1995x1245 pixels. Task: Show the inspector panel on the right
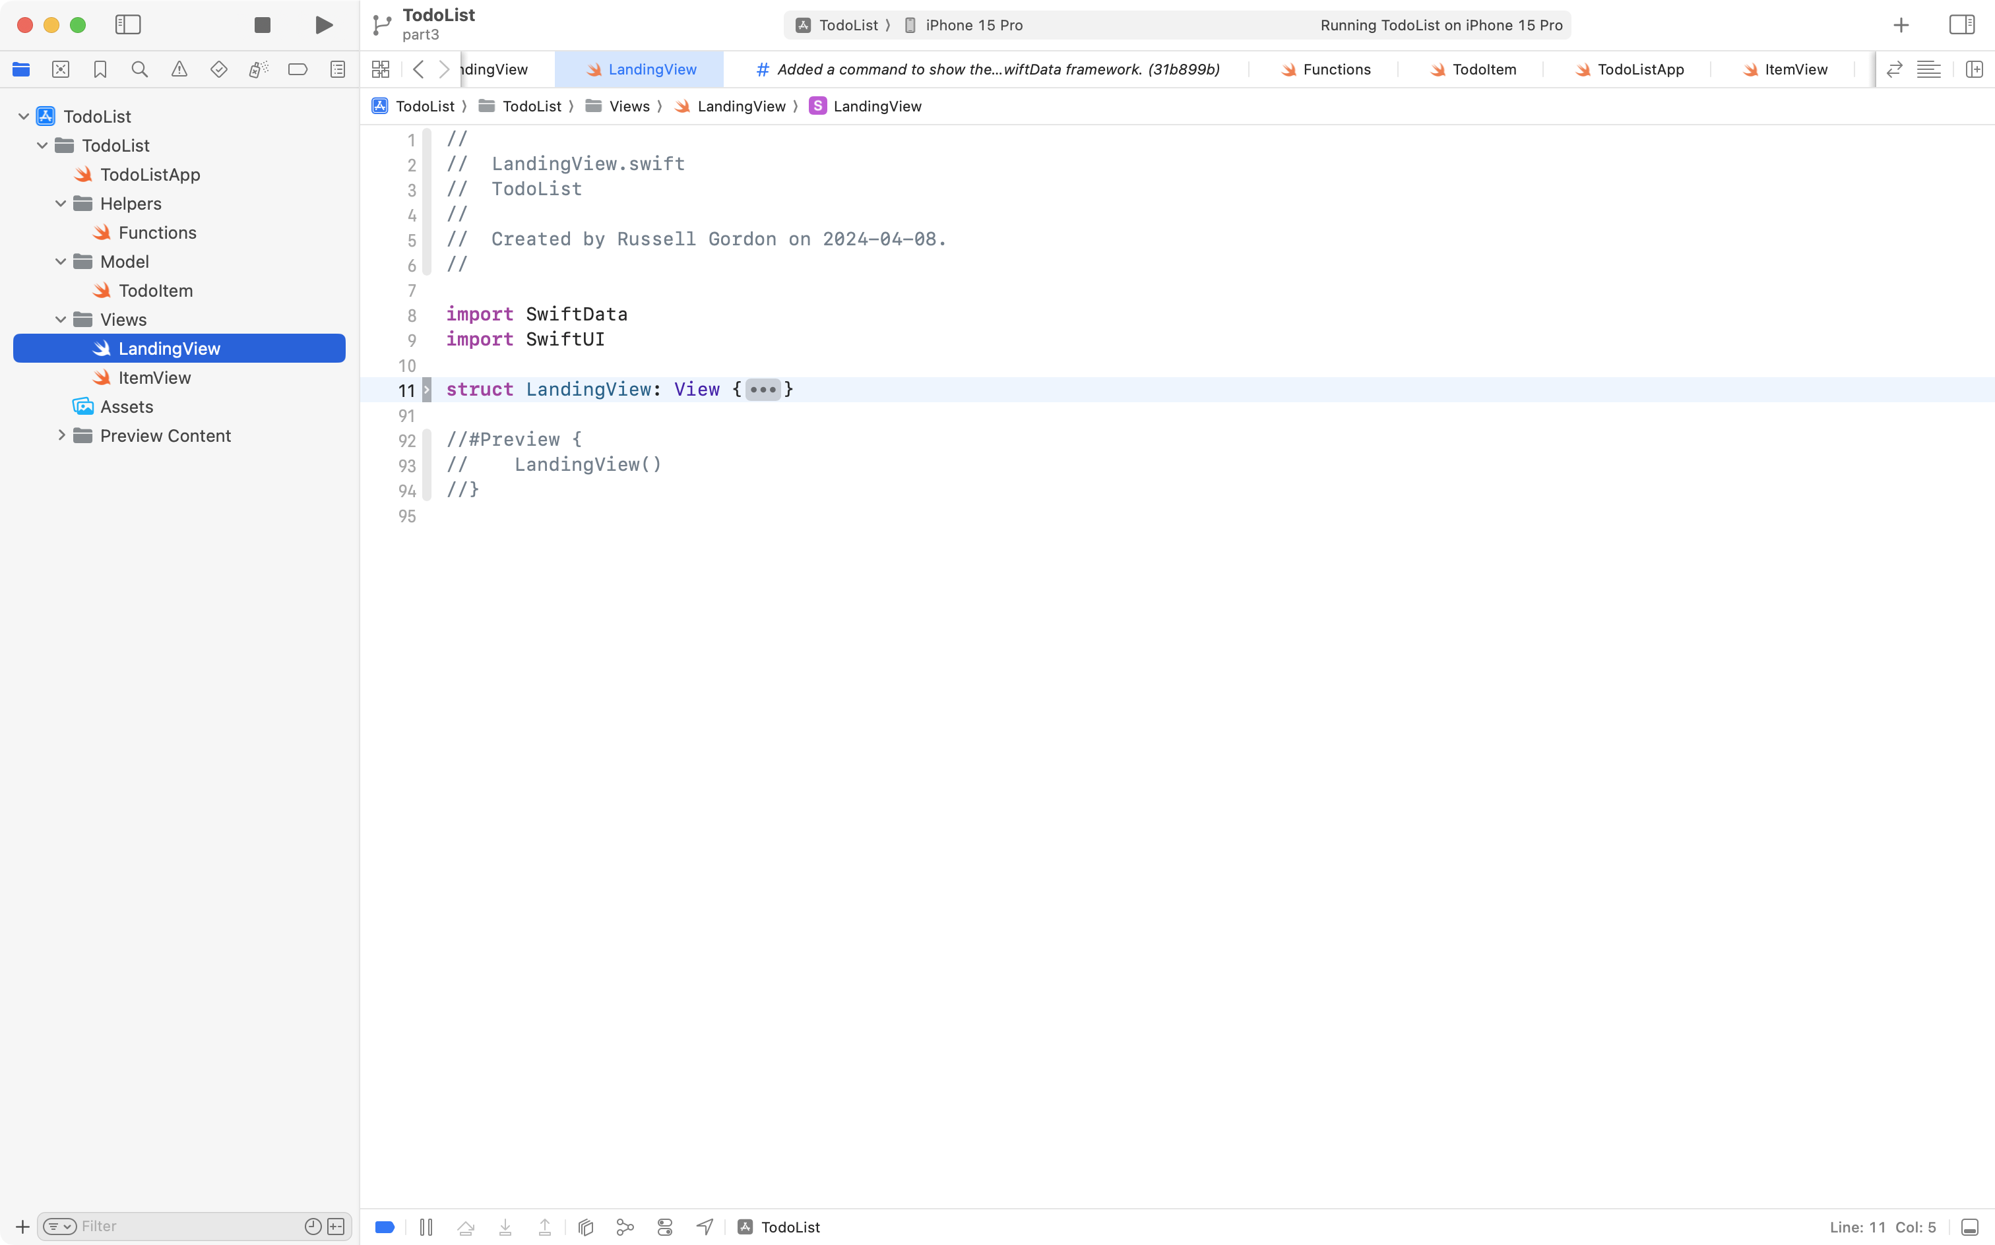pos(1961,24)
